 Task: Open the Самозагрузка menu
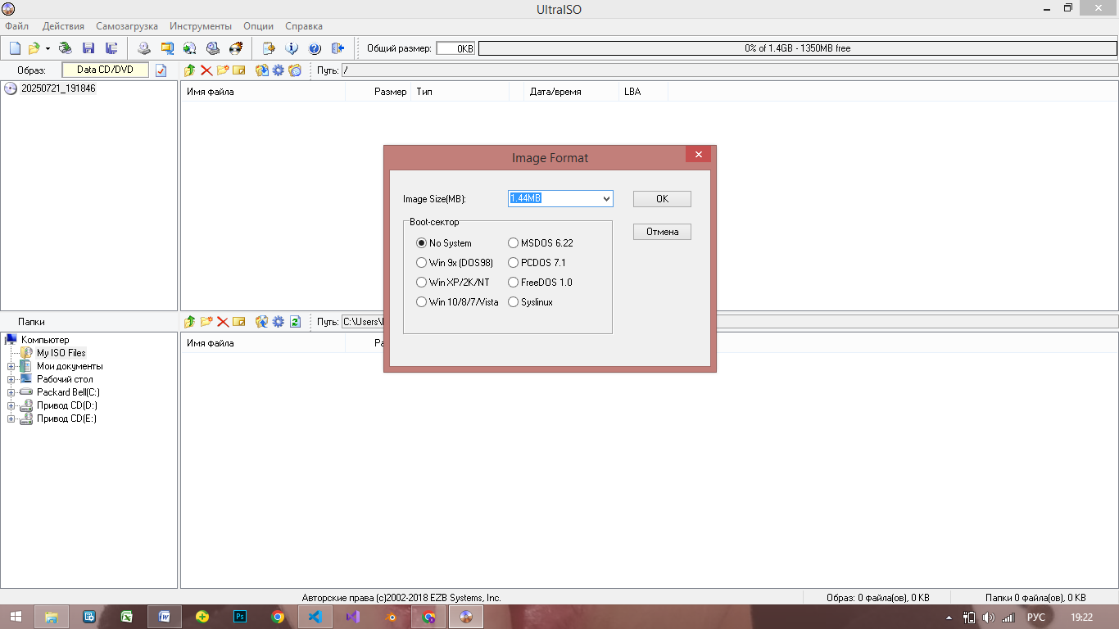click(127, 26)
